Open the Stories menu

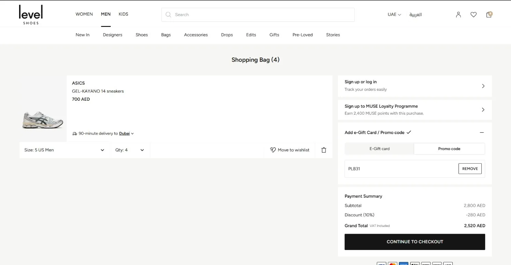(x=333, y=35)
